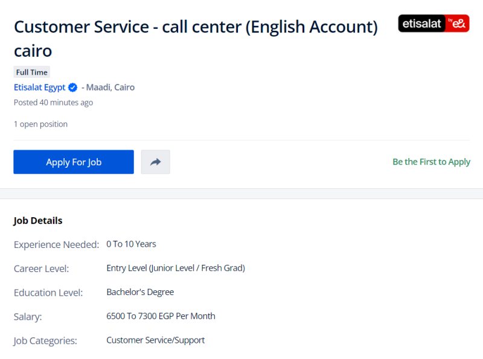Select the Maadi, Cairo location text

110,87
